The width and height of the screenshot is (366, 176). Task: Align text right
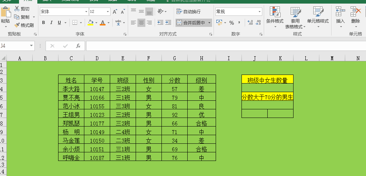coord(149,23)
